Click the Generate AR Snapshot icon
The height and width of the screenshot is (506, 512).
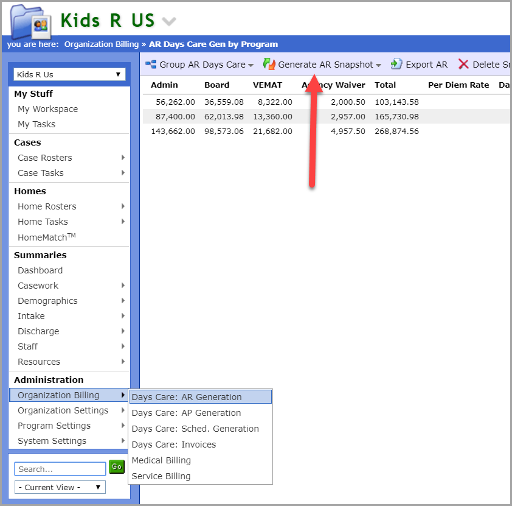(x=269, y=64)
